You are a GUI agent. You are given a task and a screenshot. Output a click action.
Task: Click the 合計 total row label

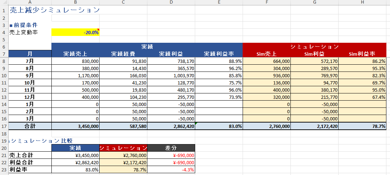coord(30,126)
